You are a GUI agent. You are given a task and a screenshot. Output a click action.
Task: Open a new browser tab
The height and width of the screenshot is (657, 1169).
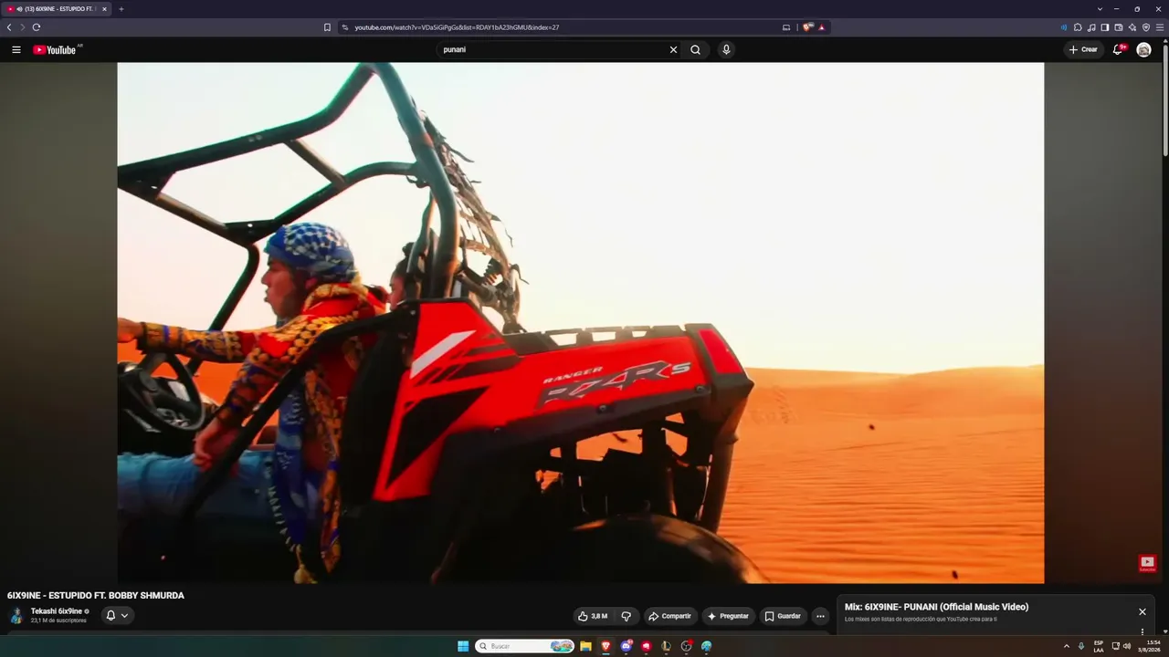121,9
